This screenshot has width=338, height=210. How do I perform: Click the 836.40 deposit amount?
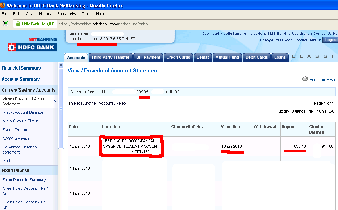300,147
